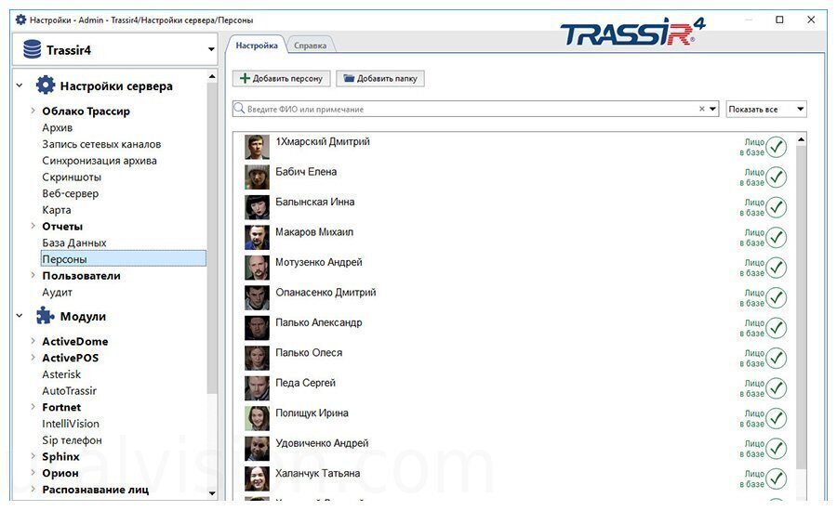Expand 'Пользователи' tree node
837x511 pixels.
[x=33, y=275]
